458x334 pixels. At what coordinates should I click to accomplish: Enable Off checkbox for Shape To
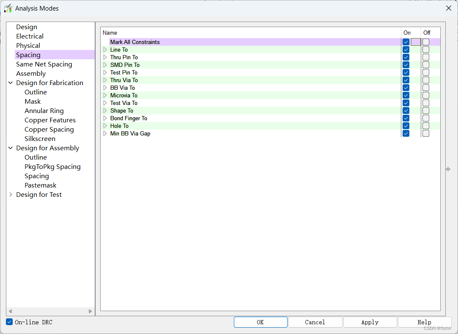[426, 110]
